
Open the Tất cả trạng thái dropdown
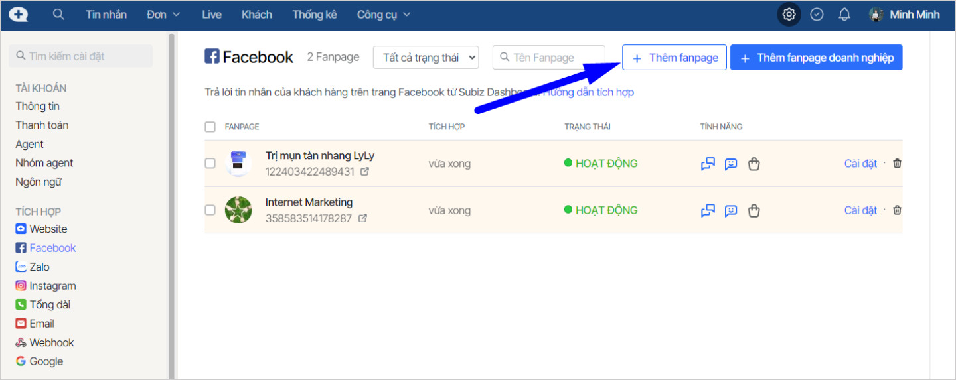pos(426,58)
